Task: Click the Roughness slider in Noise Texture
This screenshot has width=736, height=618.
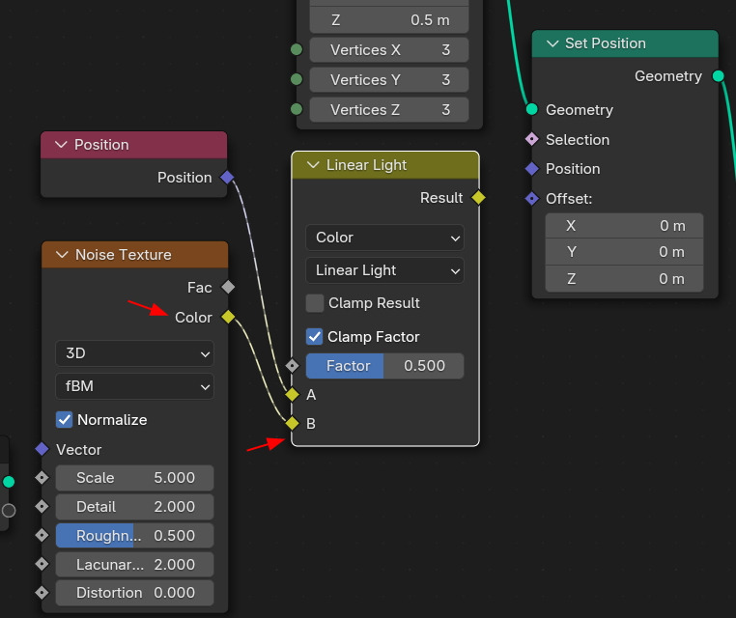Action: [134, 535]
